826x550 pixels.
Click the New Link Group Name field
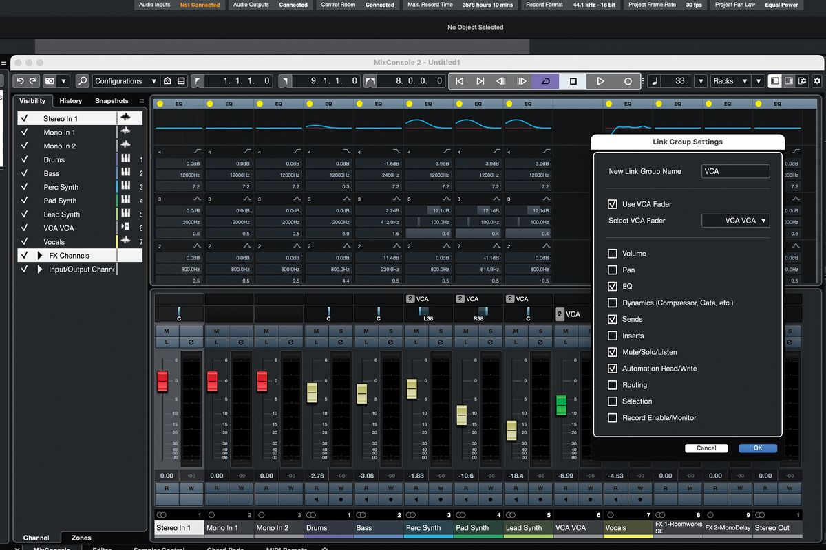(x=735, y=171)
